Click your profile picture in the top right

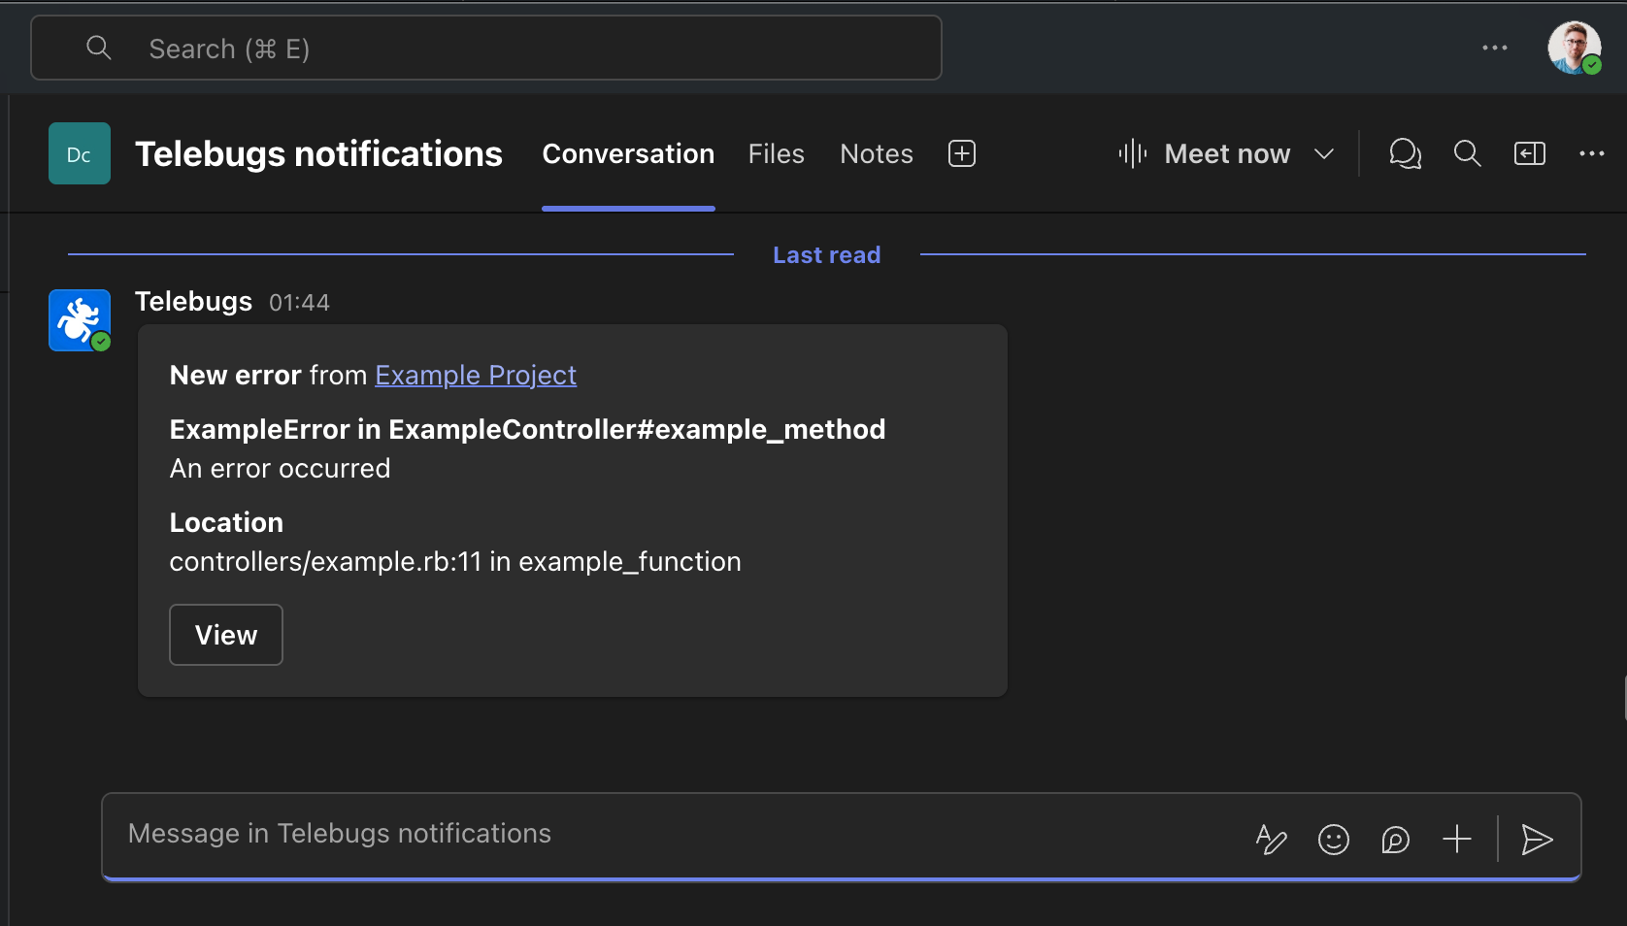point(1574,48)
